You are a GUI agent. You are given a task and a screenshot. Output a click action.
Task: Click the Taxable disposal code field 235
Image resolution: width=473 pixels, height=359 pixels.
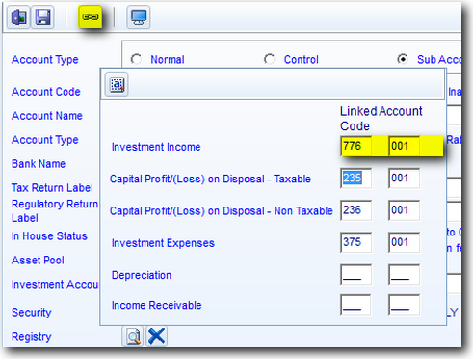tap(355, 179)
